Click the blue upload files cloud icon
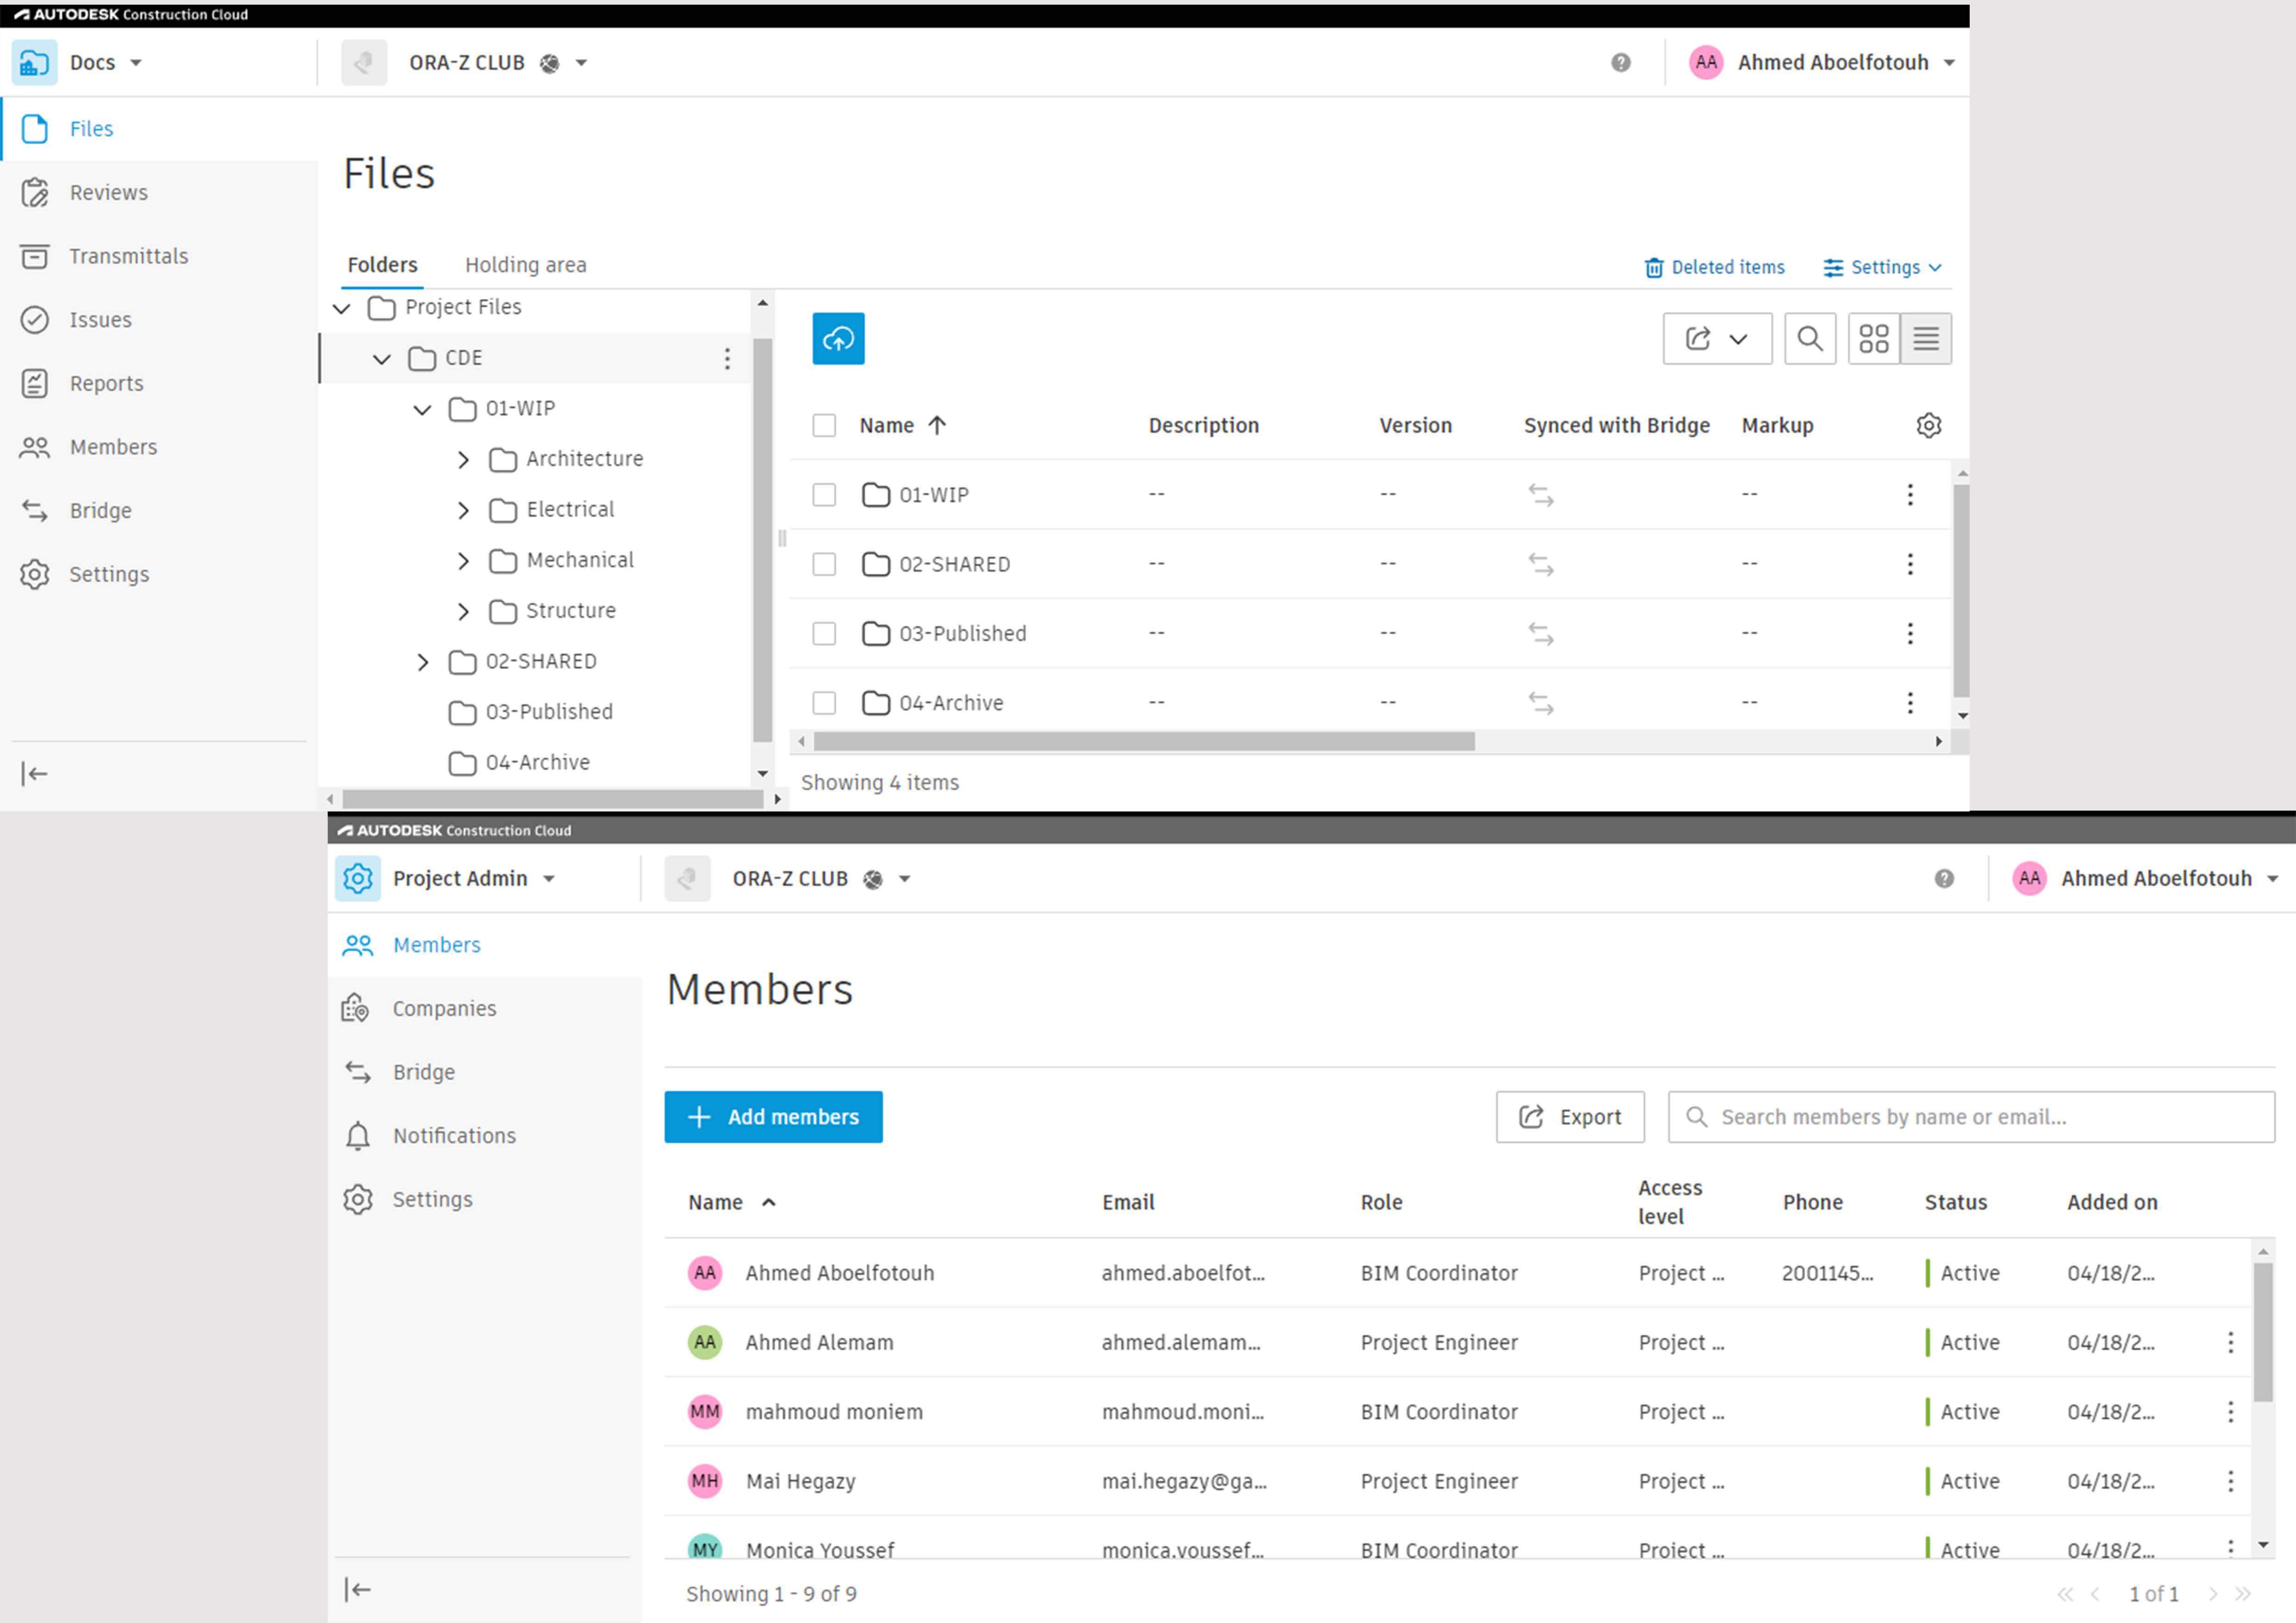The height and width of the screenshot is (1623, 2296). [838, 339]
